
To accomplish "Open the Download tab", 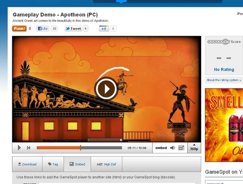I will (x=27, y=164).
